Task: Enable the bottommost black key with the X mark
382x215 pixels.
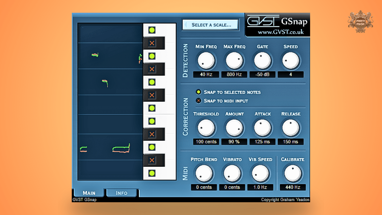Action: [x=152, y=160]
